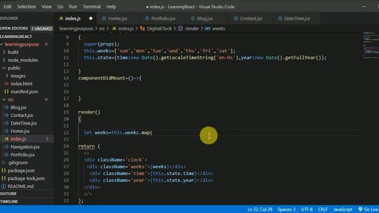Click the class symbol icon before DigitalClock
379x213 pixels.
pos(142,28)
